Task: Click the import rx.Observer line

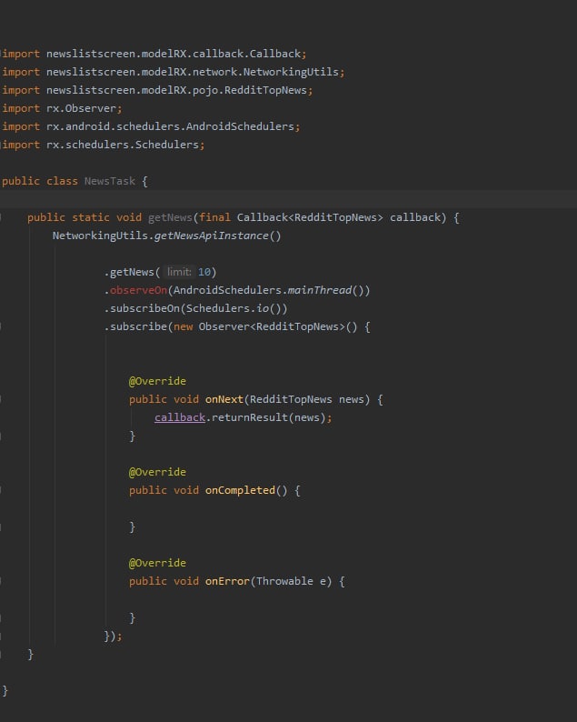Action: 62,108
